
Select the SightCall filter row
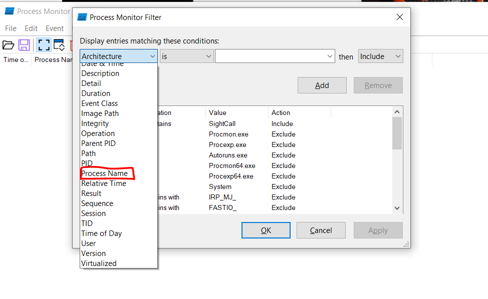tap(275, 123)
